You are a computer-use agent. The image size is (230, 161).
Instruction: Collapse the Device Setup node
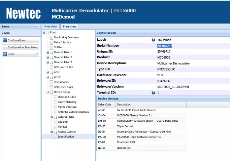click(x=48, y=92)
